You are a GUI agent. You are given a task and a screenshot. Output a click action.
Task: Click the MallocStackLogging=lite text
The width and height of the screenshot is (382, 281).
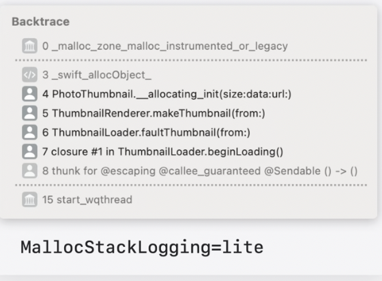142,248
